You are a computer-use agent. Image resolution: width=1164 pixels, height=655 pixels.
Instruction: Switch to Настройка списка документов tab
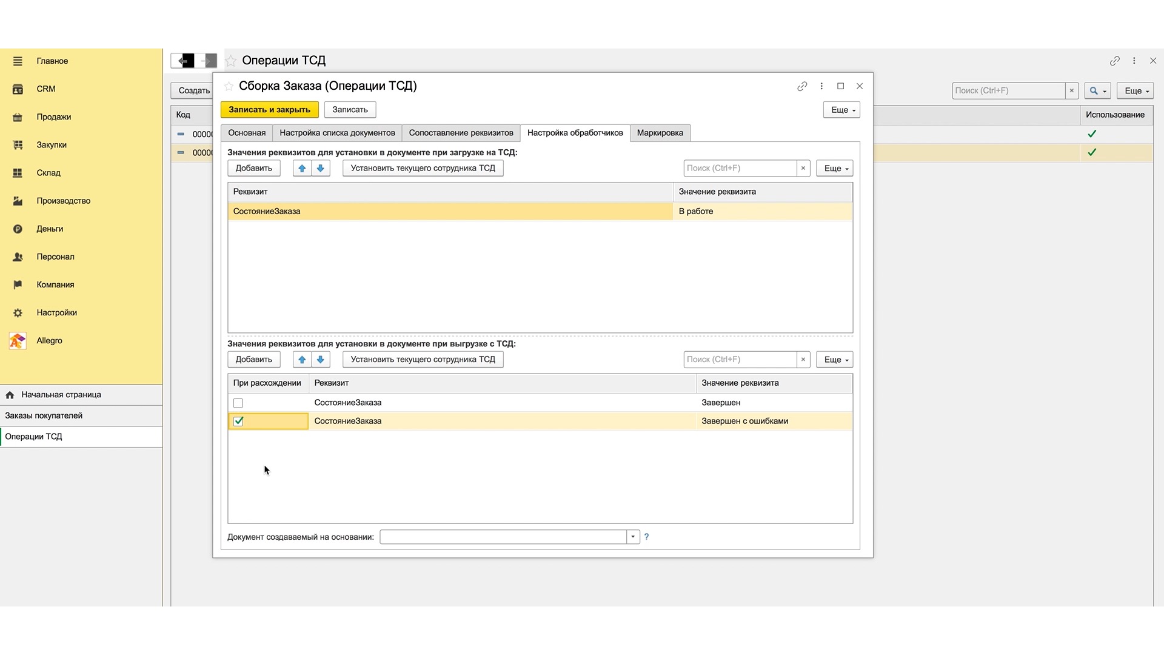click(337, 133)
